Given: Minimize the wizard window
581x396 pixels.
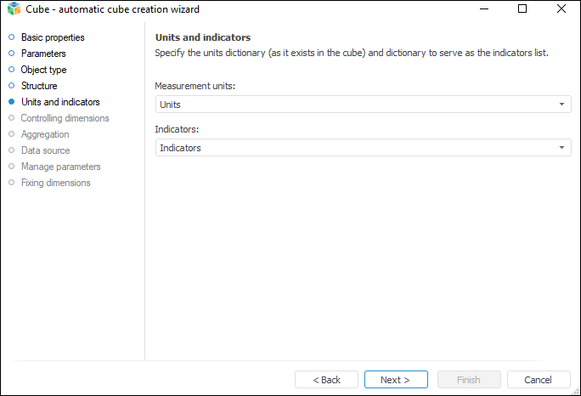Looking at the screenshot, I should pos(483,9).
